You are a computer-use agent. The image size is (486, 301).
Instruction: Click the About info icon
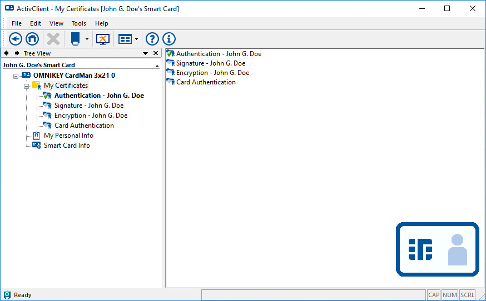(168, 39)
